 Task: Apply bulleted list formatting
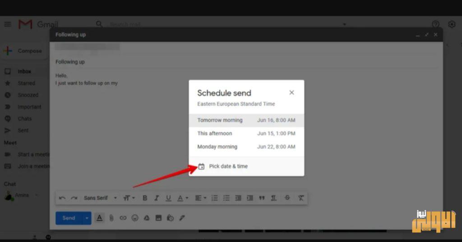[x=226, y=198]
